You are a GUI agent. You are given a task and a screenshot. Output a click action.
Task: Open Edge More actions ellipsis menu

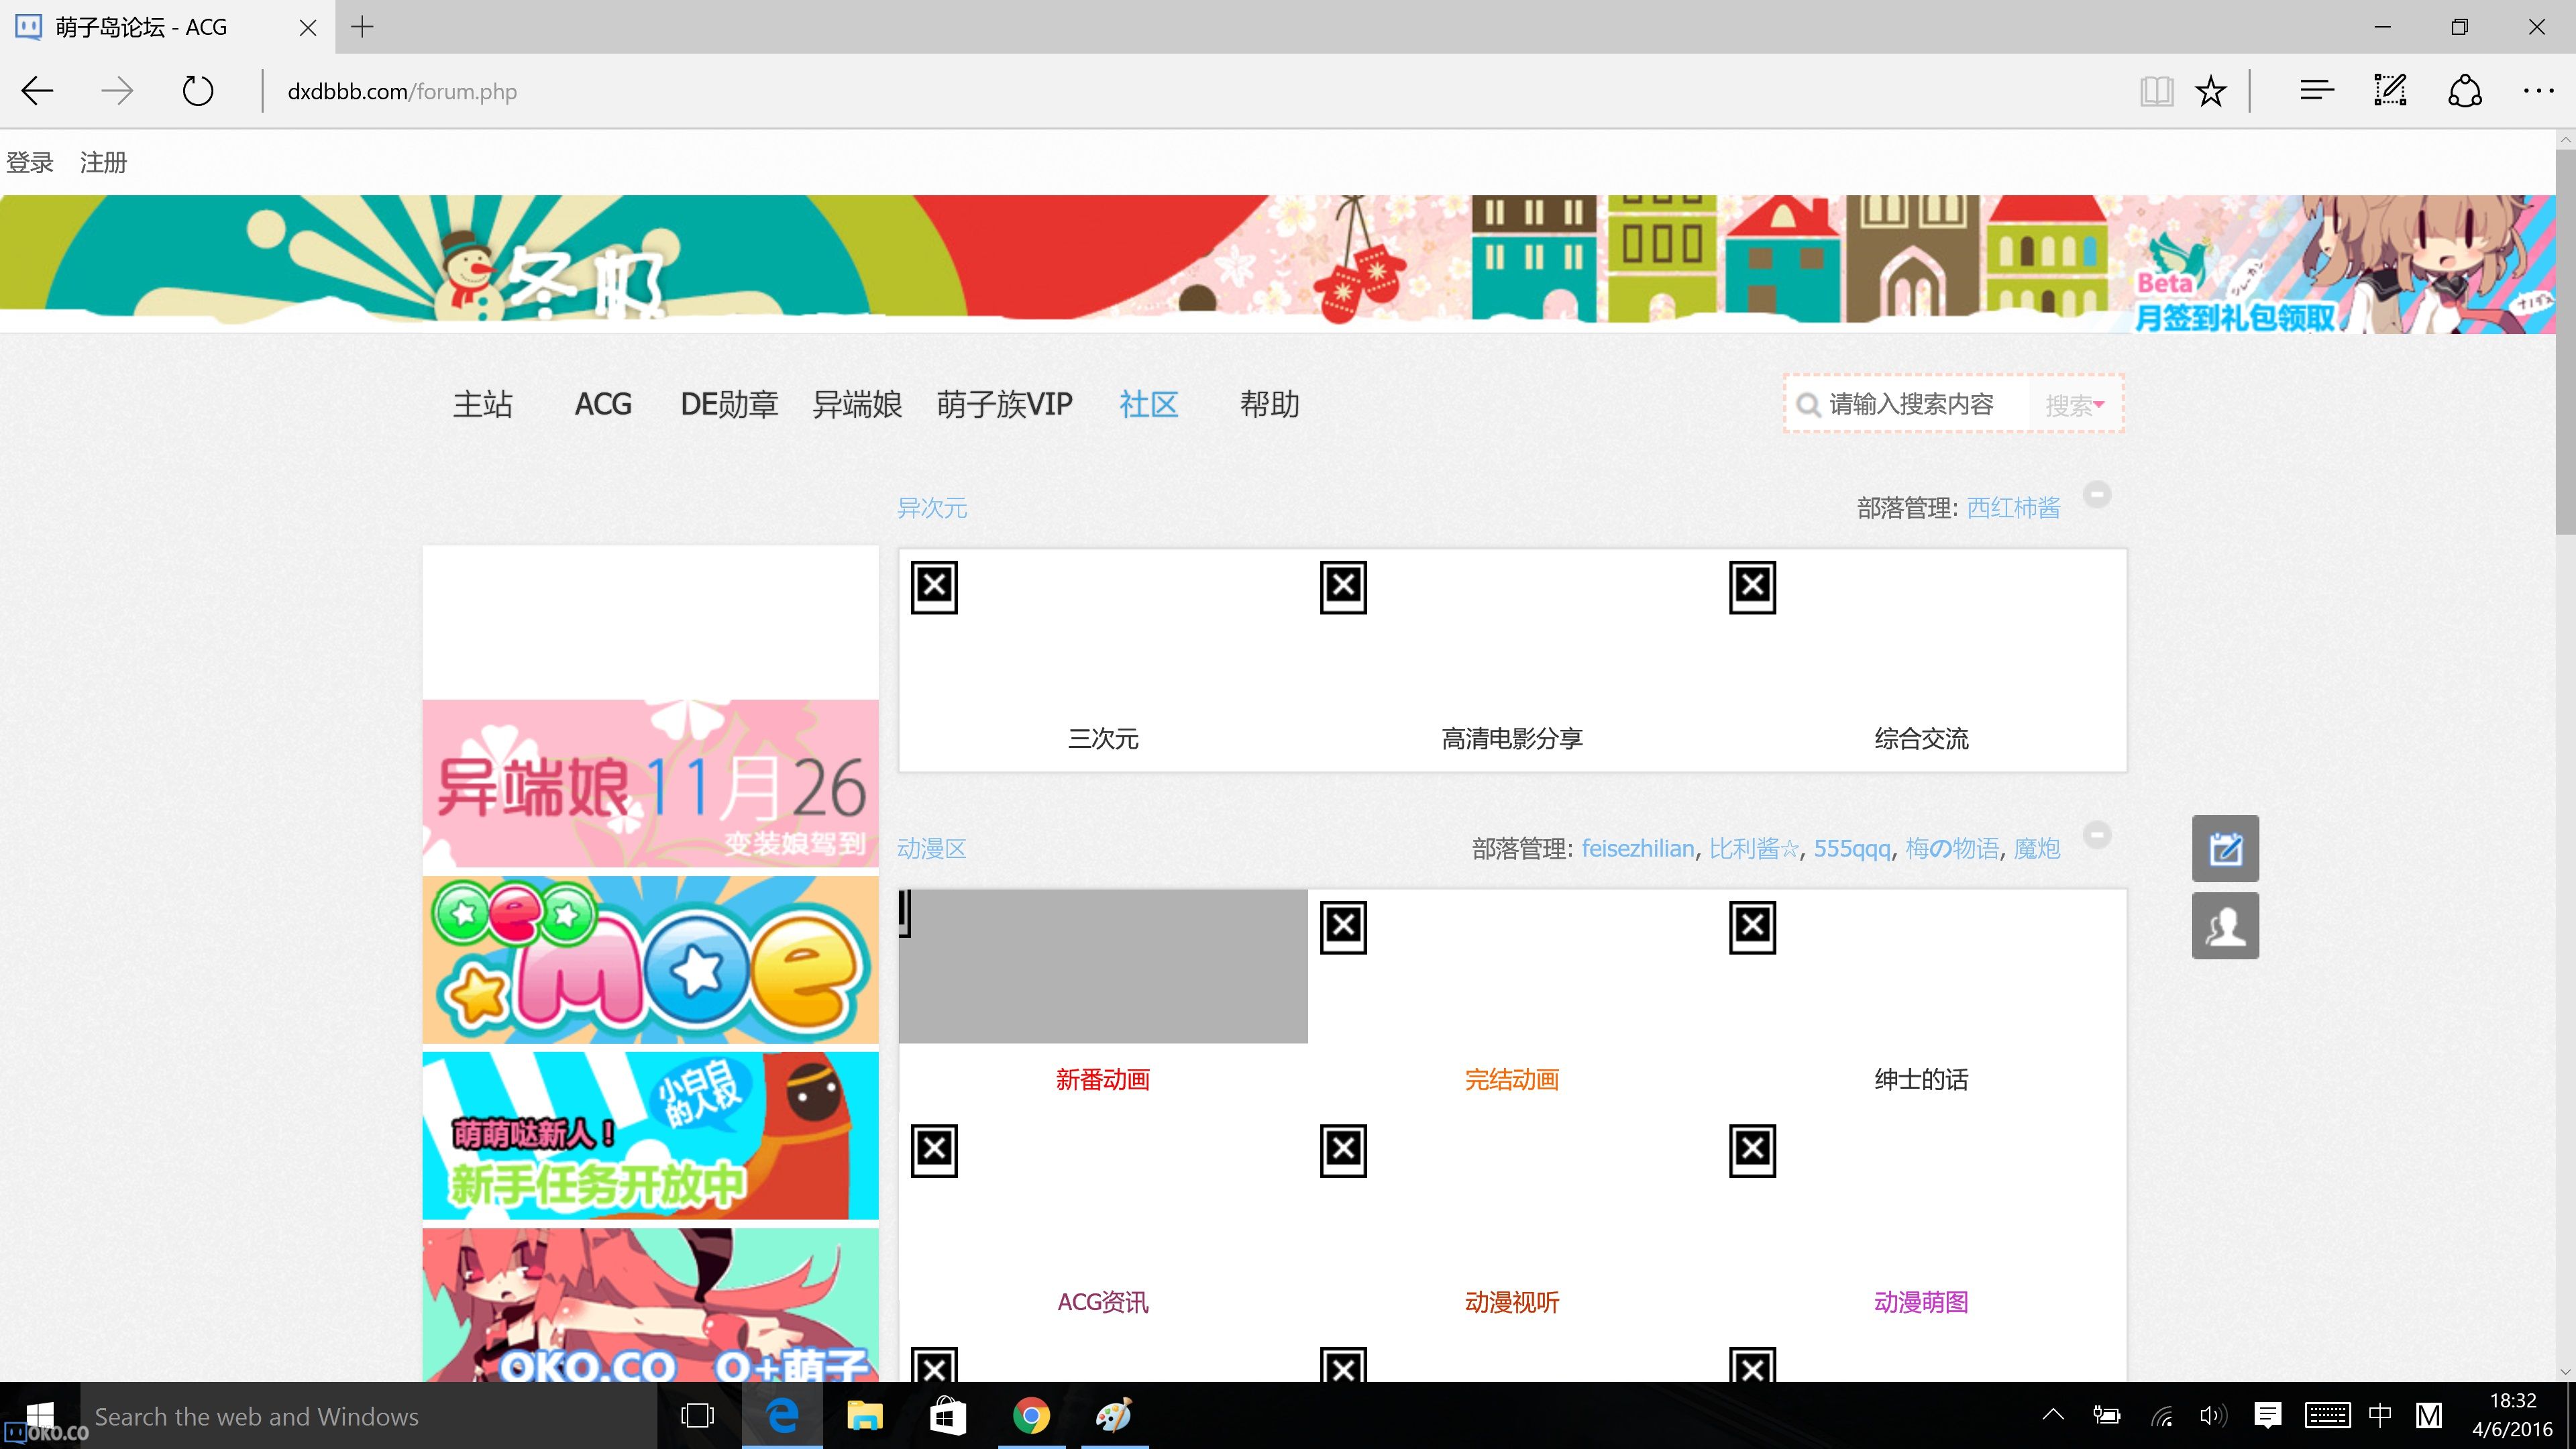pos(2538,91)
